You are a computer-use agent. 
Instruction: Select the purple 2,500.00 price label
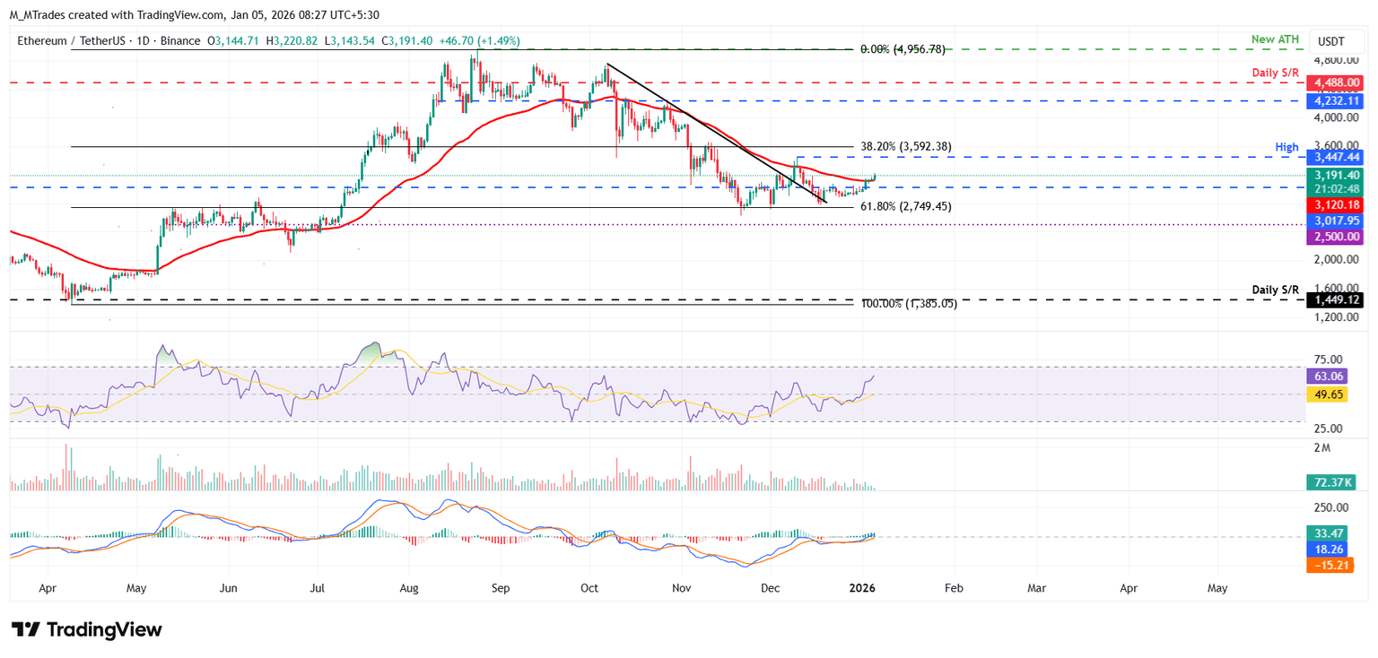pos(1335,235)
